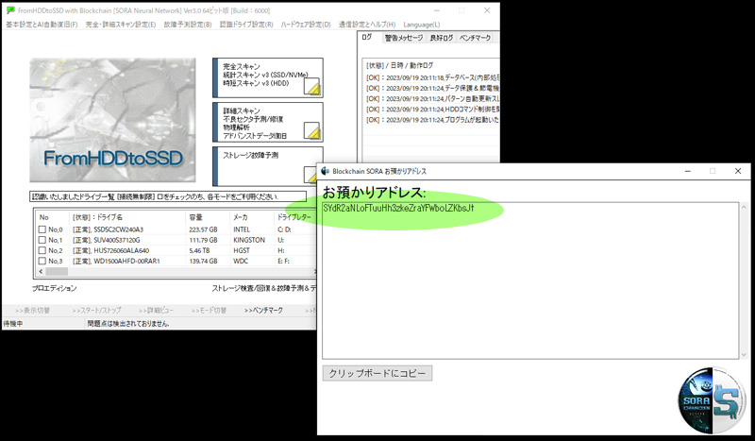Click the プロエディション label

click(55, 288)
